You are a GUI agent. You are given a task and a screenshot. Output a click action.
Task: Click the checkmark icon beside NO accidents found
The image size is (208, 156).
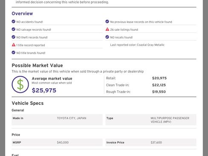click(x=14, y=21)
